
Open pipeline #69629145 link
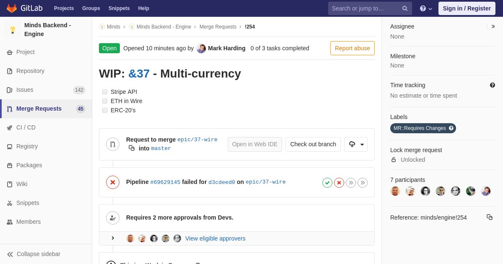(165, 182)
